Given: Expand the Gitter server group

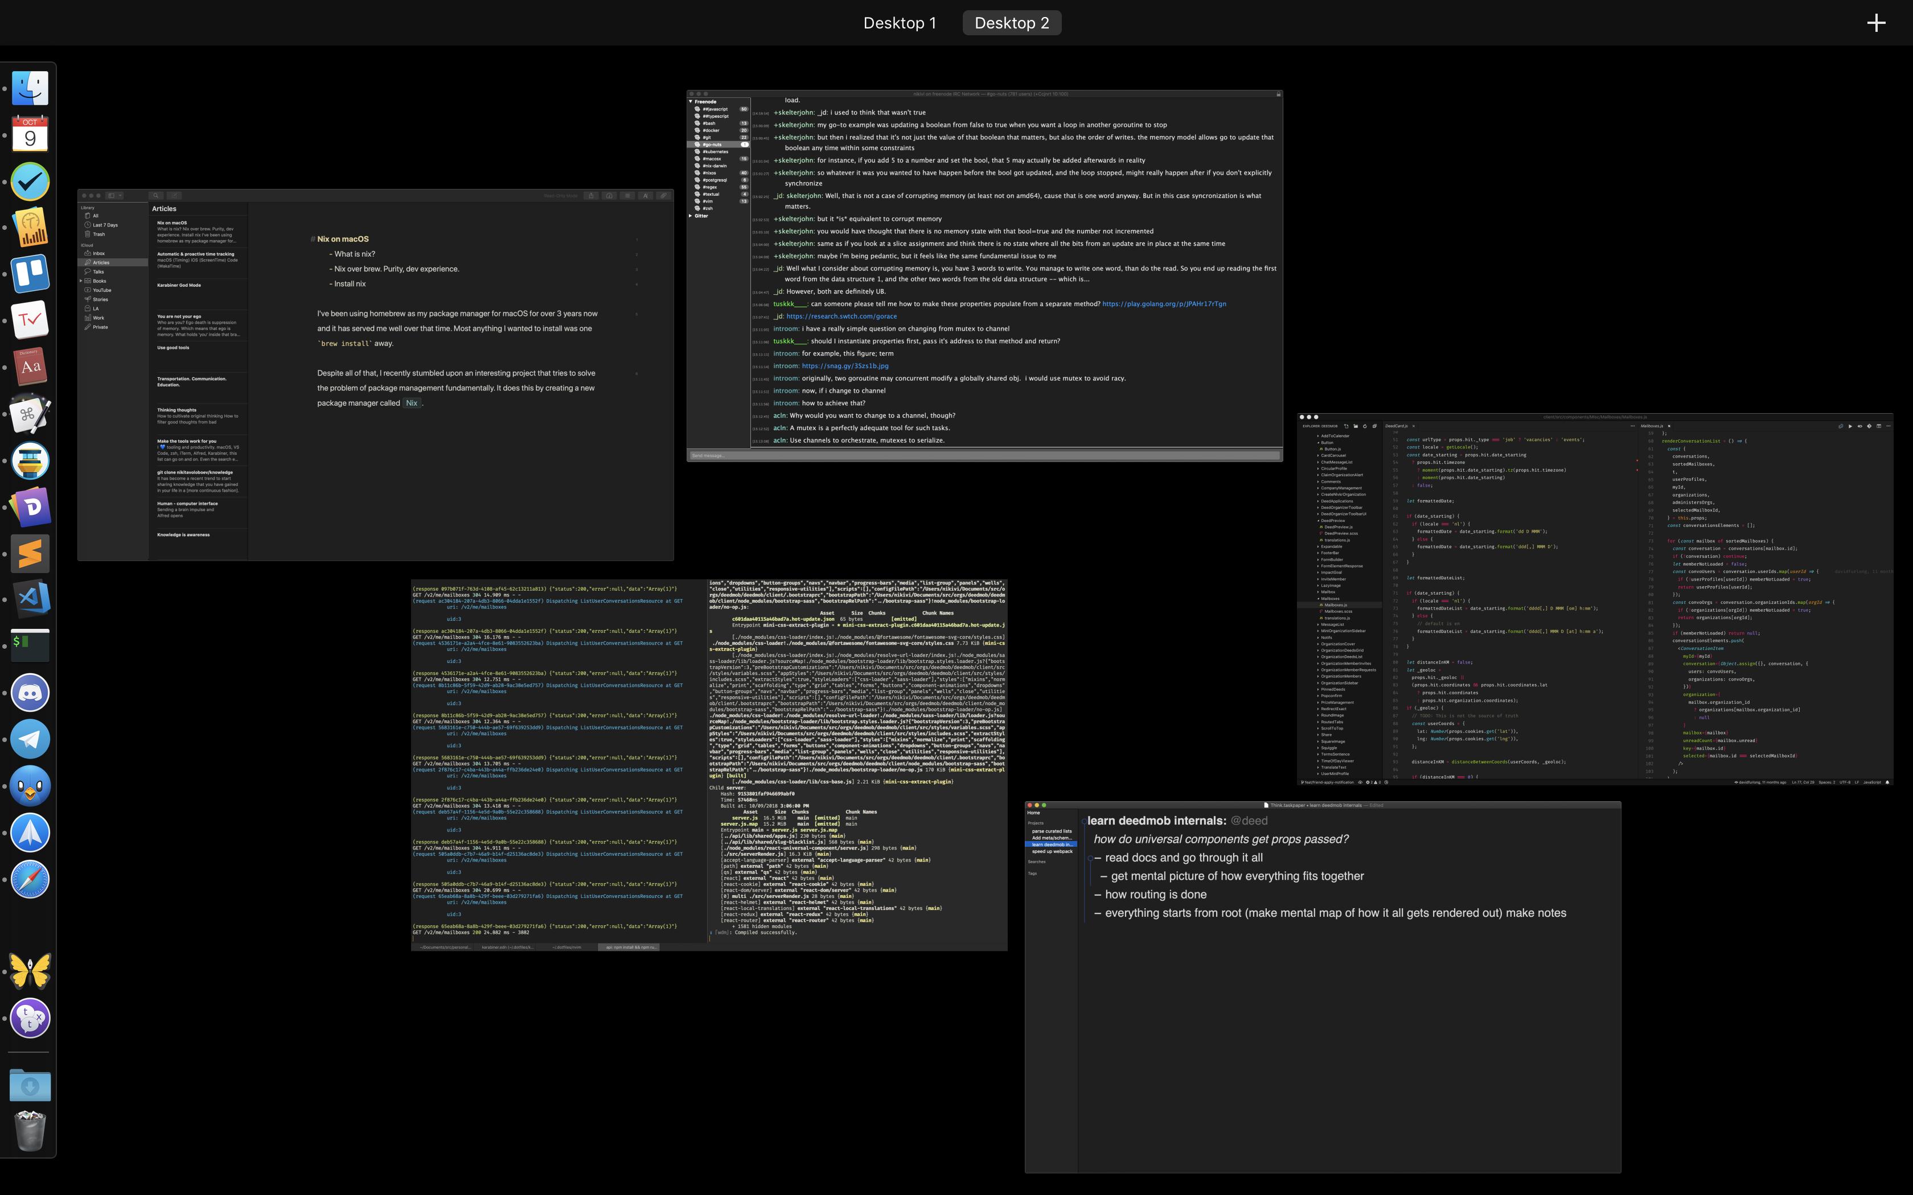Looking at the screenshot, I should [x=691, y=216].
